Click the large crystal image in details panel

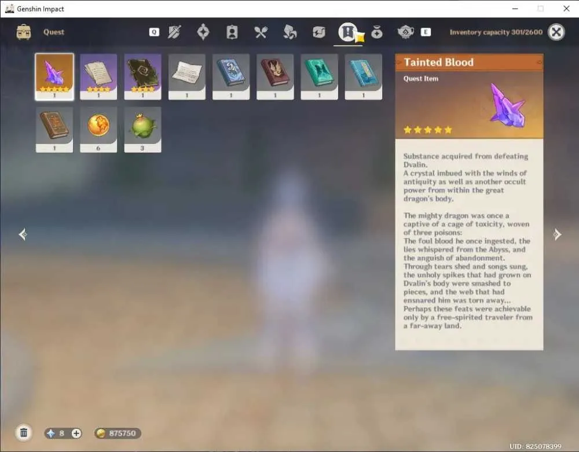click(506, 105)
